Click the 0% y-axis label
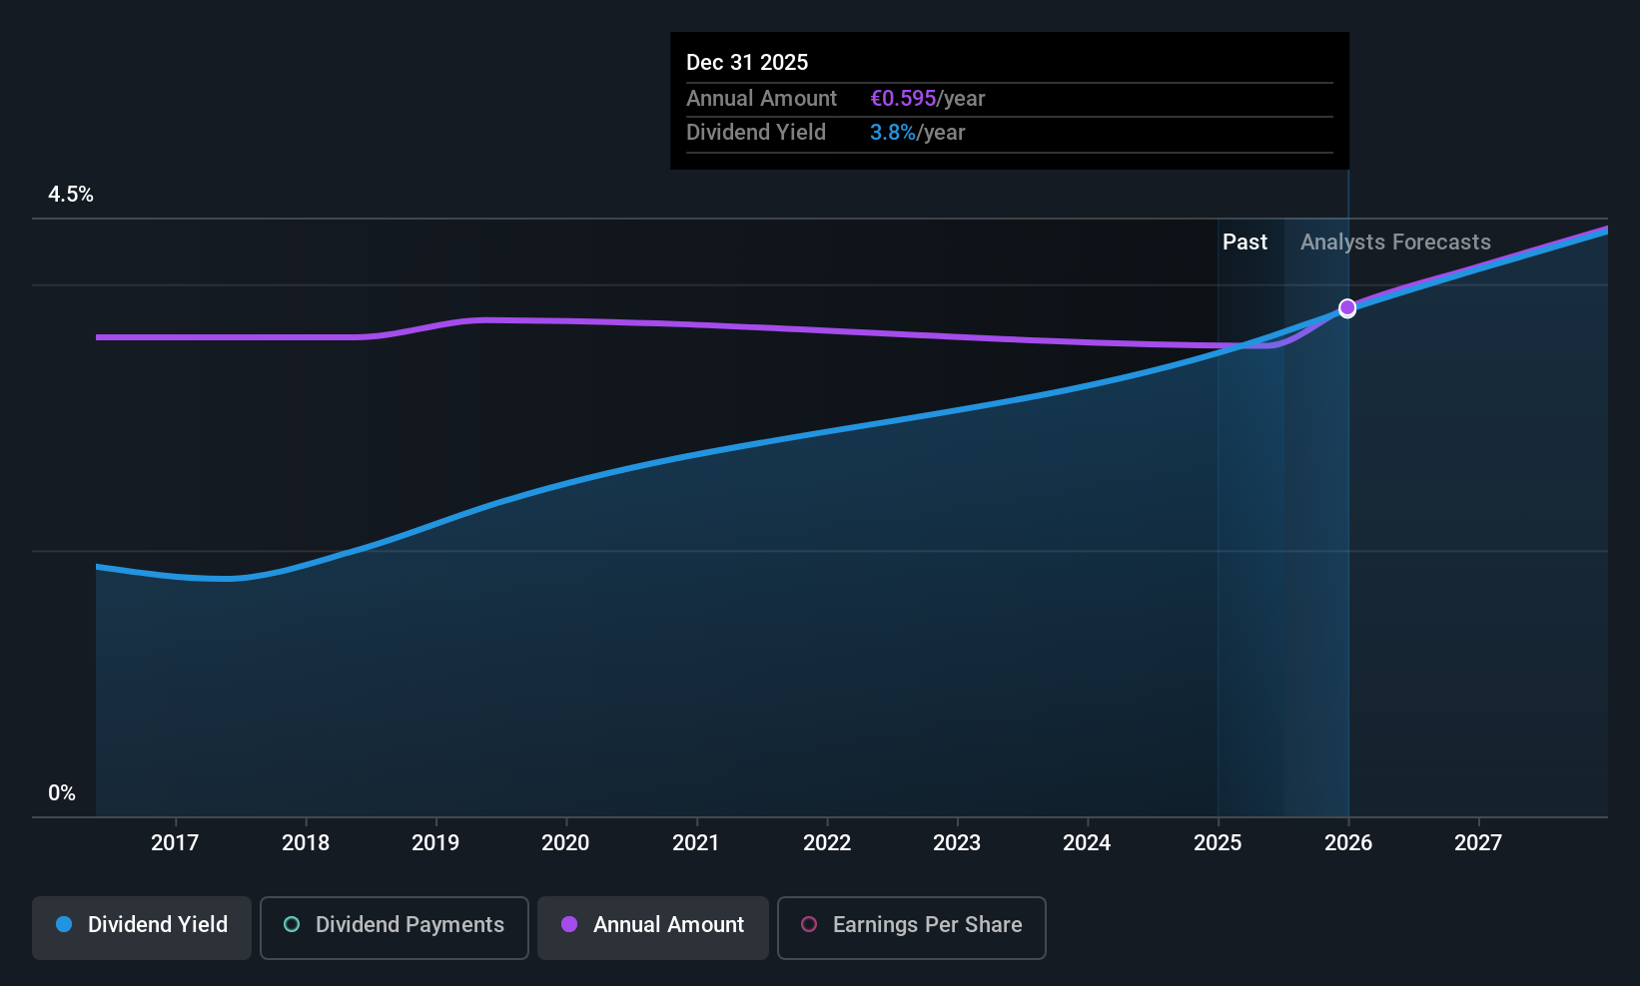Screen dimensions: 1640x986 [x=62, y=793]
